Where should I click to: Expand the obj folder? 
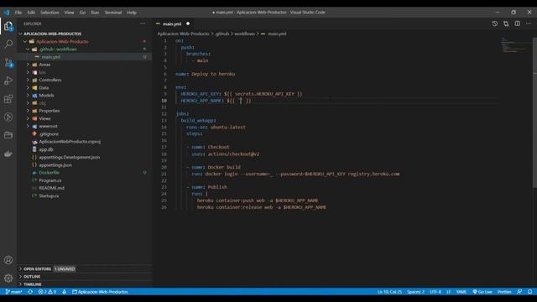point(28,103)
